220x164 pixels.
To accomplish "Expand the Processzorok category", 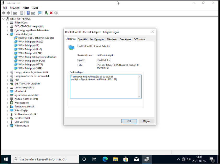I will (x=8, y=103).
